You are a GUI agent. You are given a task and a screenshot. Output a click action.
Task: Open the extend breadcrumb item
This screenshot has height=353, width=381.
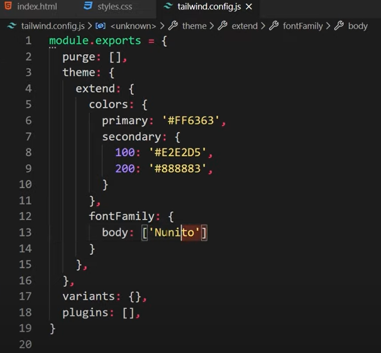(245, 26)
